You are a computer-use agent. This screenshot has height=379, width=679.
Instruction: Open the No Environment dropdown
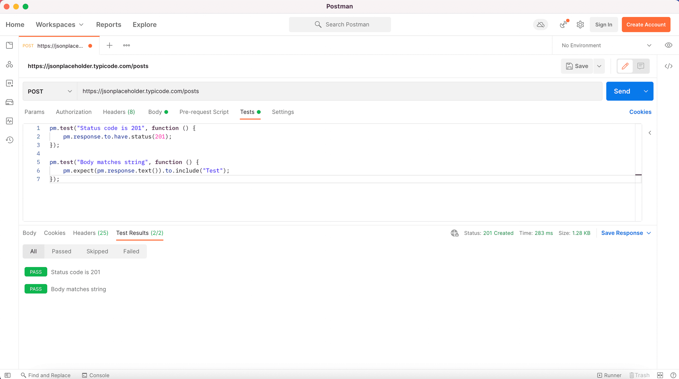point(606,45)
